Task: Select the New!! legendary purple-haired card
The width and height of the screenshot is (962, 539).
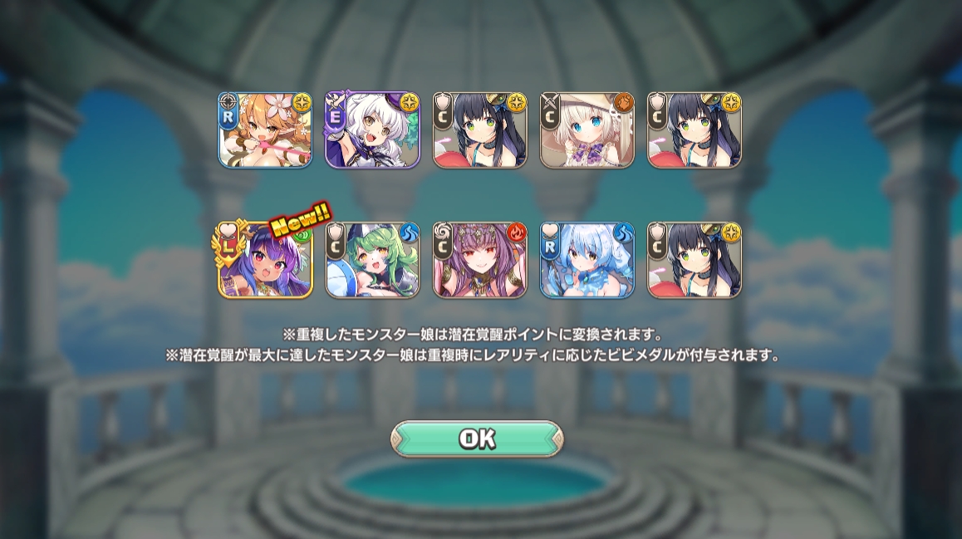Action: point(265,260)
